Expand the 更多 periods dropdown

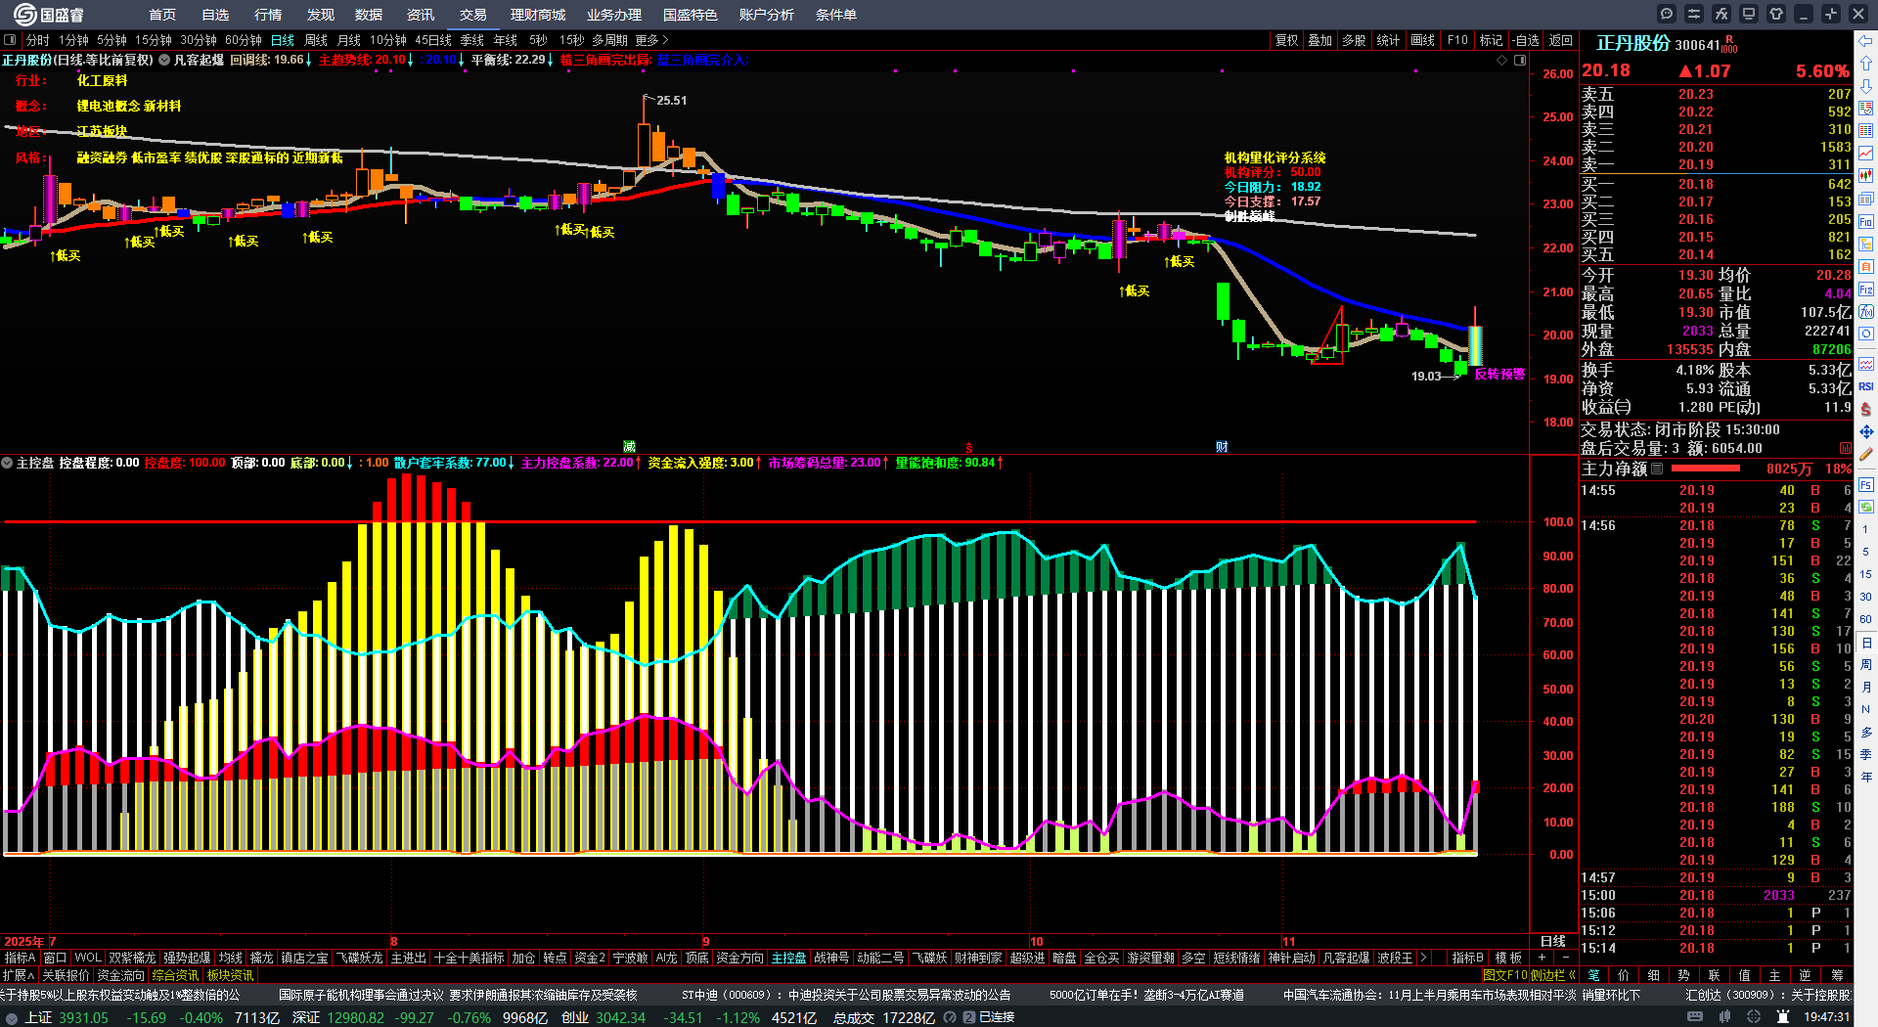(651, 40)
